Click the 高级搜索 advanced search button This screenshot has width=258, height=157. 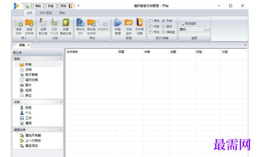(x=188, y=23)
